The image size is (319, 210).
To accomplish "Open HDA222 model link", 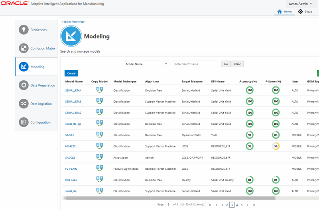I will point(71,146).
